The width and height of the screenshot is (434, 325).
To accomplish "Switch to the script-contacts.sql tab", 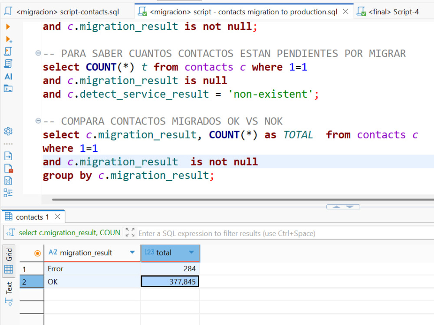I will [x=68, y=12].
